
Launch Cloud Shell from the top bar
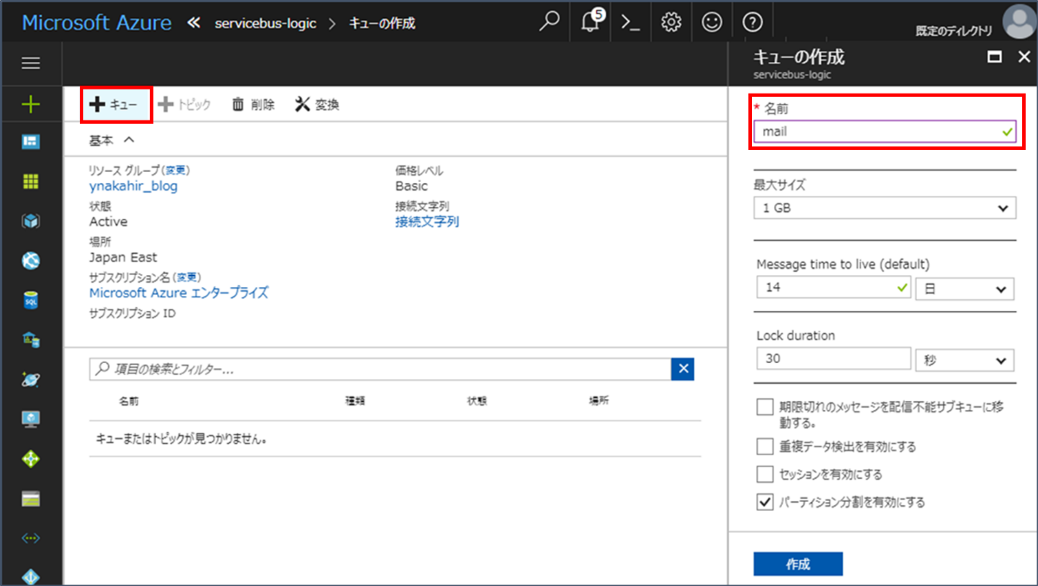pos(631,22)
